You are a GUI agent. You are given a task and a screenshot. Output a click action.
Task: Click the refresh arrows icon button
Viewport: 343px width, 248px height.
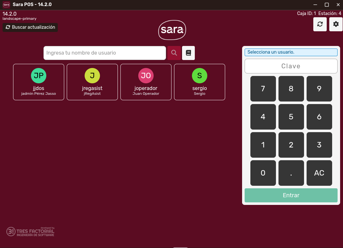tap(320, 24)
